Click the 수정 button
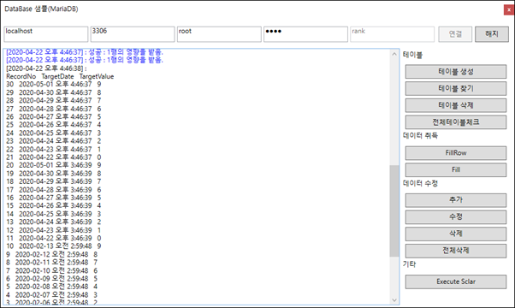The width and height of the screenshot is (515, 308). coord(456,217)
